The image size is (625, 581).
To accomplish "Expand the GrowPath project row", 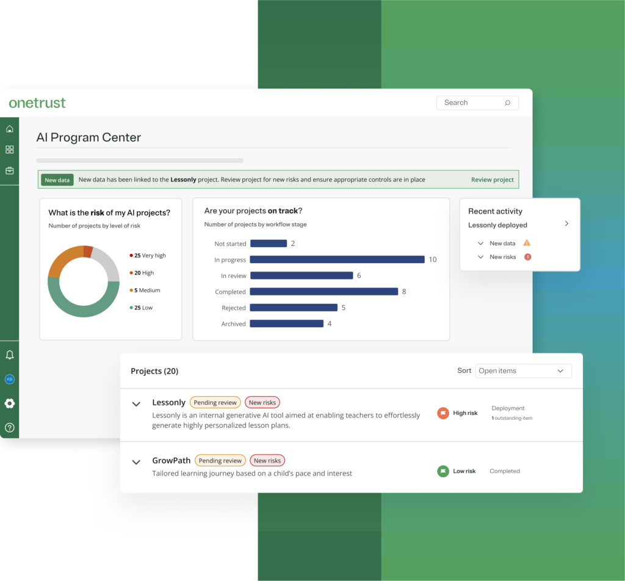I will point(136,462).
